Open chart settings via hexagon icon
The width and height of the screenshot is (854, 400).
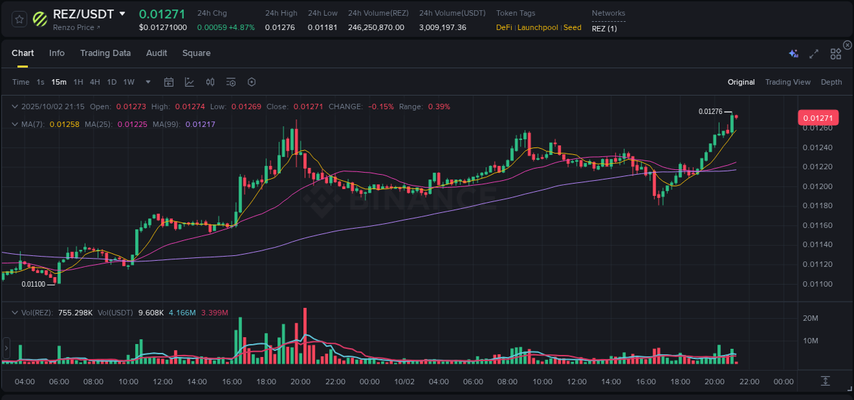coord(251,82)
